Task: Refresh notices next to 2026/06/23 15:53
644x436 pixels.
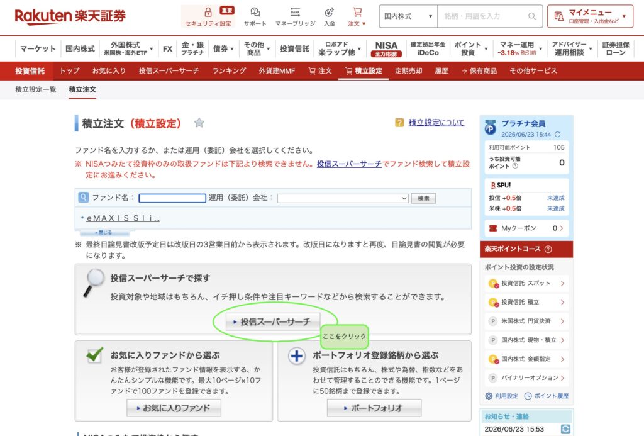Action: pos(565,429)
